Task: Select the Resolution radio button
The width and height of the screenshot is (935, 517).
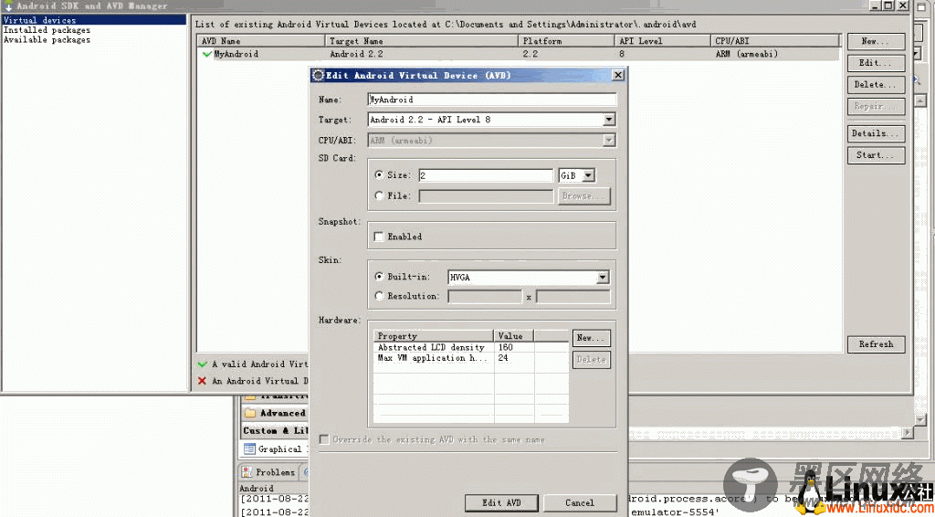Action: coord(379,296)
